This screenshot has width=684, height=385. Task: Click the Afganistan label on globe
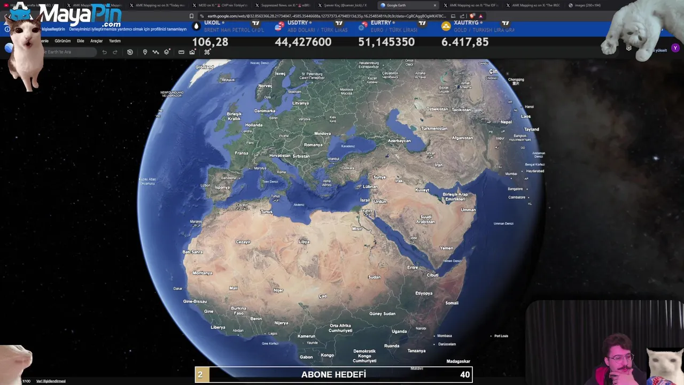coord(462,137)
